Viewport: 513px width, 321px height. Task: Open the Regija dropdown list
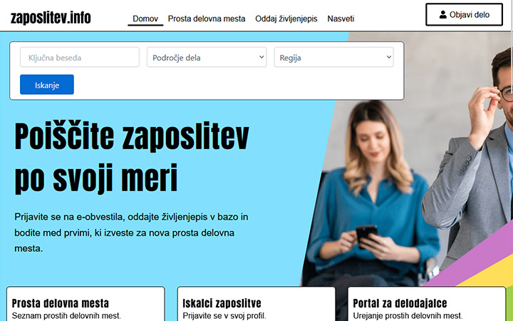pyautogui.click(x=333, y=58)
